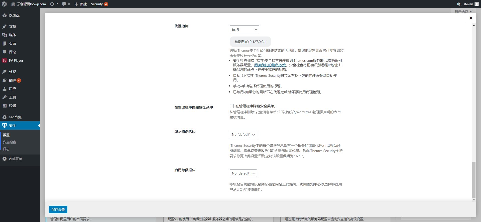Screen dimensions: 481x222
Task: Open the 外观 appearance brush icon
Action: 5,72
